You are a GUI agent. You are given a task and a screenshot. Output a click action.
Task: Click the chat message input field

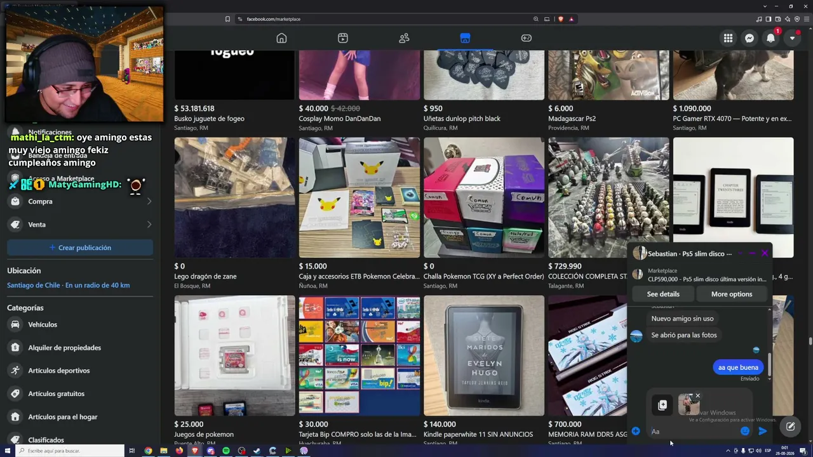[x=695, y=432]
